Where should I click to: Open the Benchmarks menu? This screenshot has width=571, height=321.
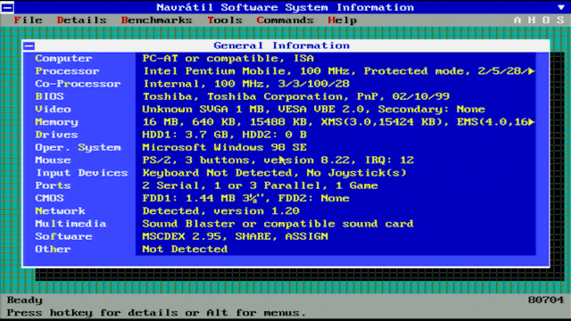157,20
